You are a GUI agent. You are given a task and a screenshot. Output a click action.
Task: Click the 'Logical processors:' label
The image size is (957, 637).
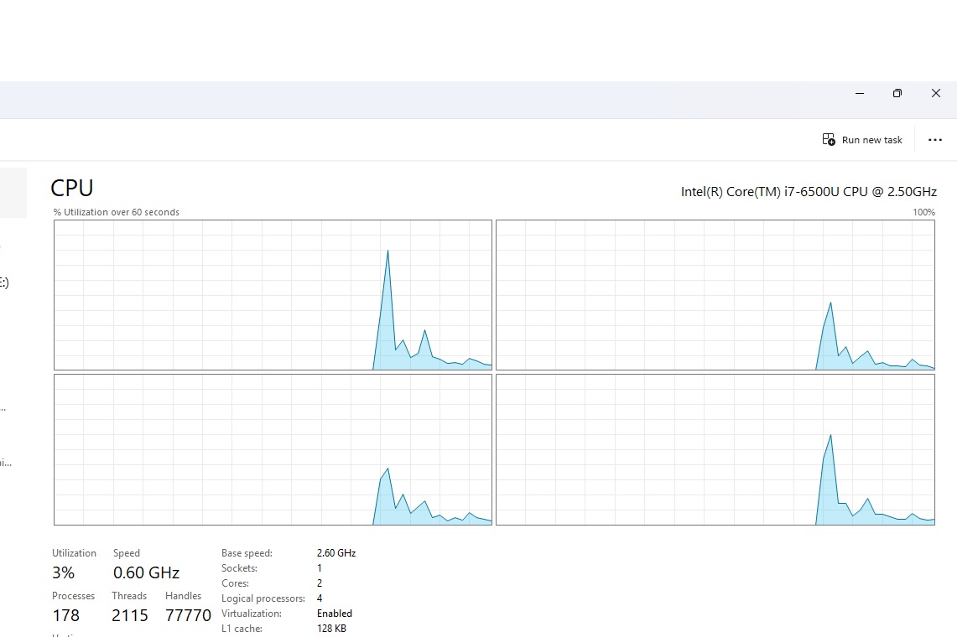coord(263,598)
